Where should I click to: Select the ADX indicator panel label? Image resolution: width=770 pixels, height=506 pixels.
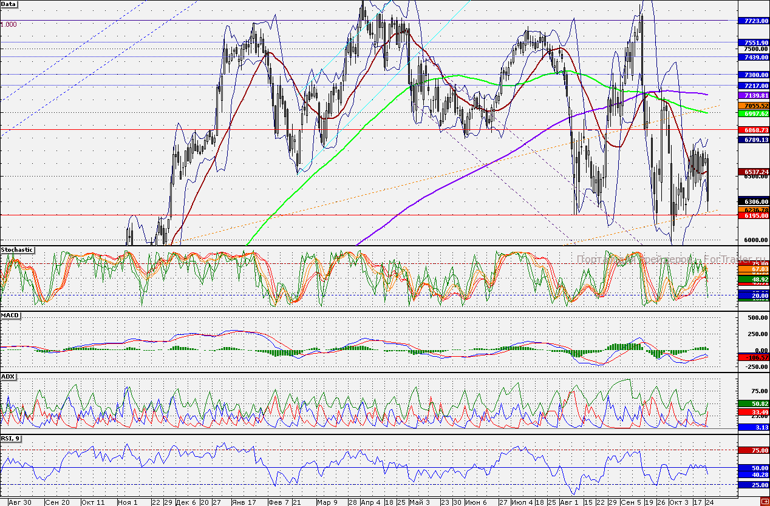pos(8,377)
